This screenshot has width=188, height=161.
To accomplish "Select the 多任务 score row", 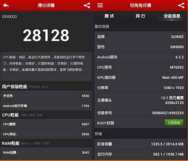I will [46, 96].
